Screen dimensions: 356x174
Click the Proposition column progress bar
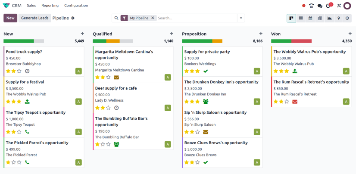202,41
